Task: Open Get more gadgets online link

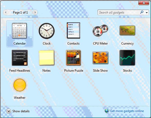Action: coord(127,111)
